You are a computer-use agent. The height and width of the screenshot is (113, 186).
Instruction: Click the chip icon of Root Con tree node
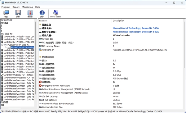pos(2,37)
